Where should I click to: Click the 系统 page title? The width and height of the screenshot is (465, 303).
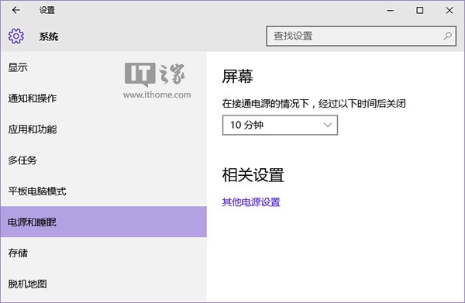coord(49,36)
